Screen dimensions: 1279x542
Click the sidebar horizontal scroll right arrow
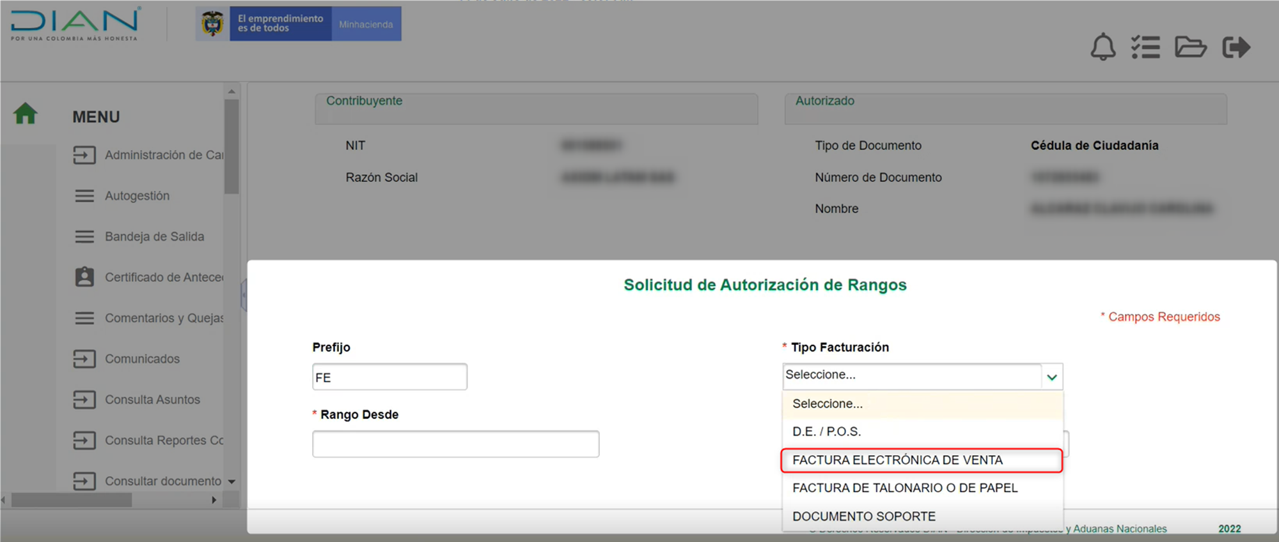tap(214, 500)
